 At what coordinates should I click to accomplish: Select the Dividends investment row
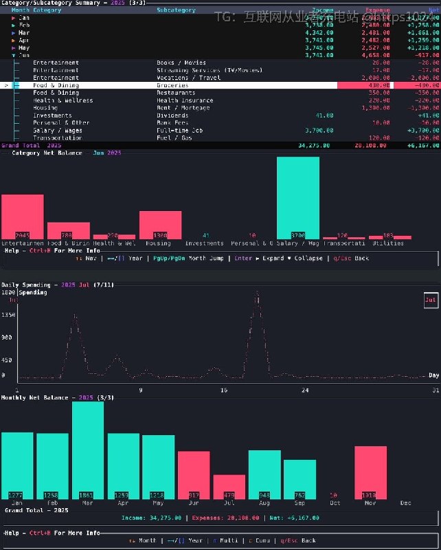[x=220, y=115]
